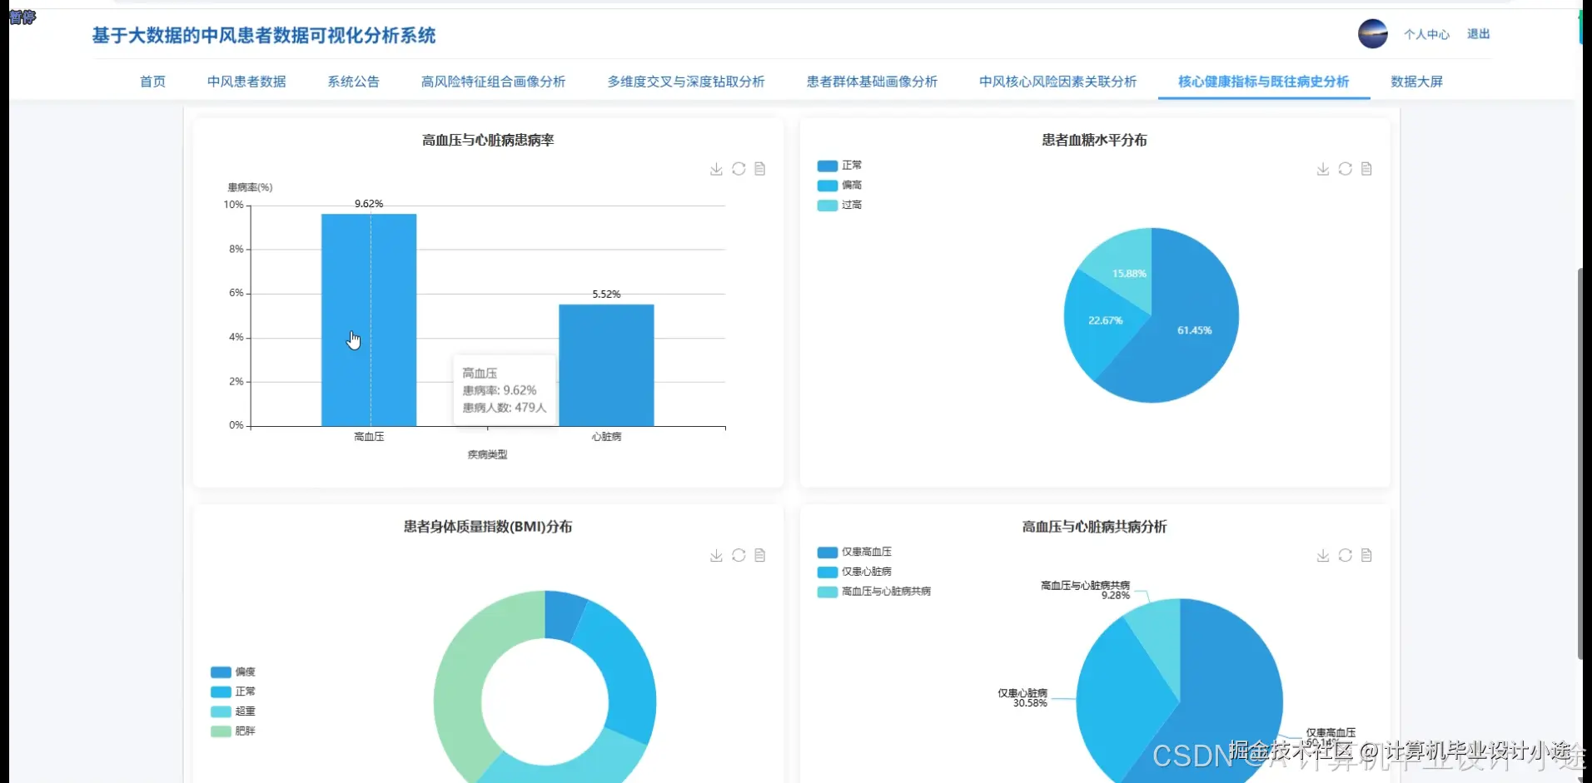Click the download icon on 高血压与心脏病共病分析 chart
The width and height of the screenshot is (1592, 783).
(x=1322, y=555)
